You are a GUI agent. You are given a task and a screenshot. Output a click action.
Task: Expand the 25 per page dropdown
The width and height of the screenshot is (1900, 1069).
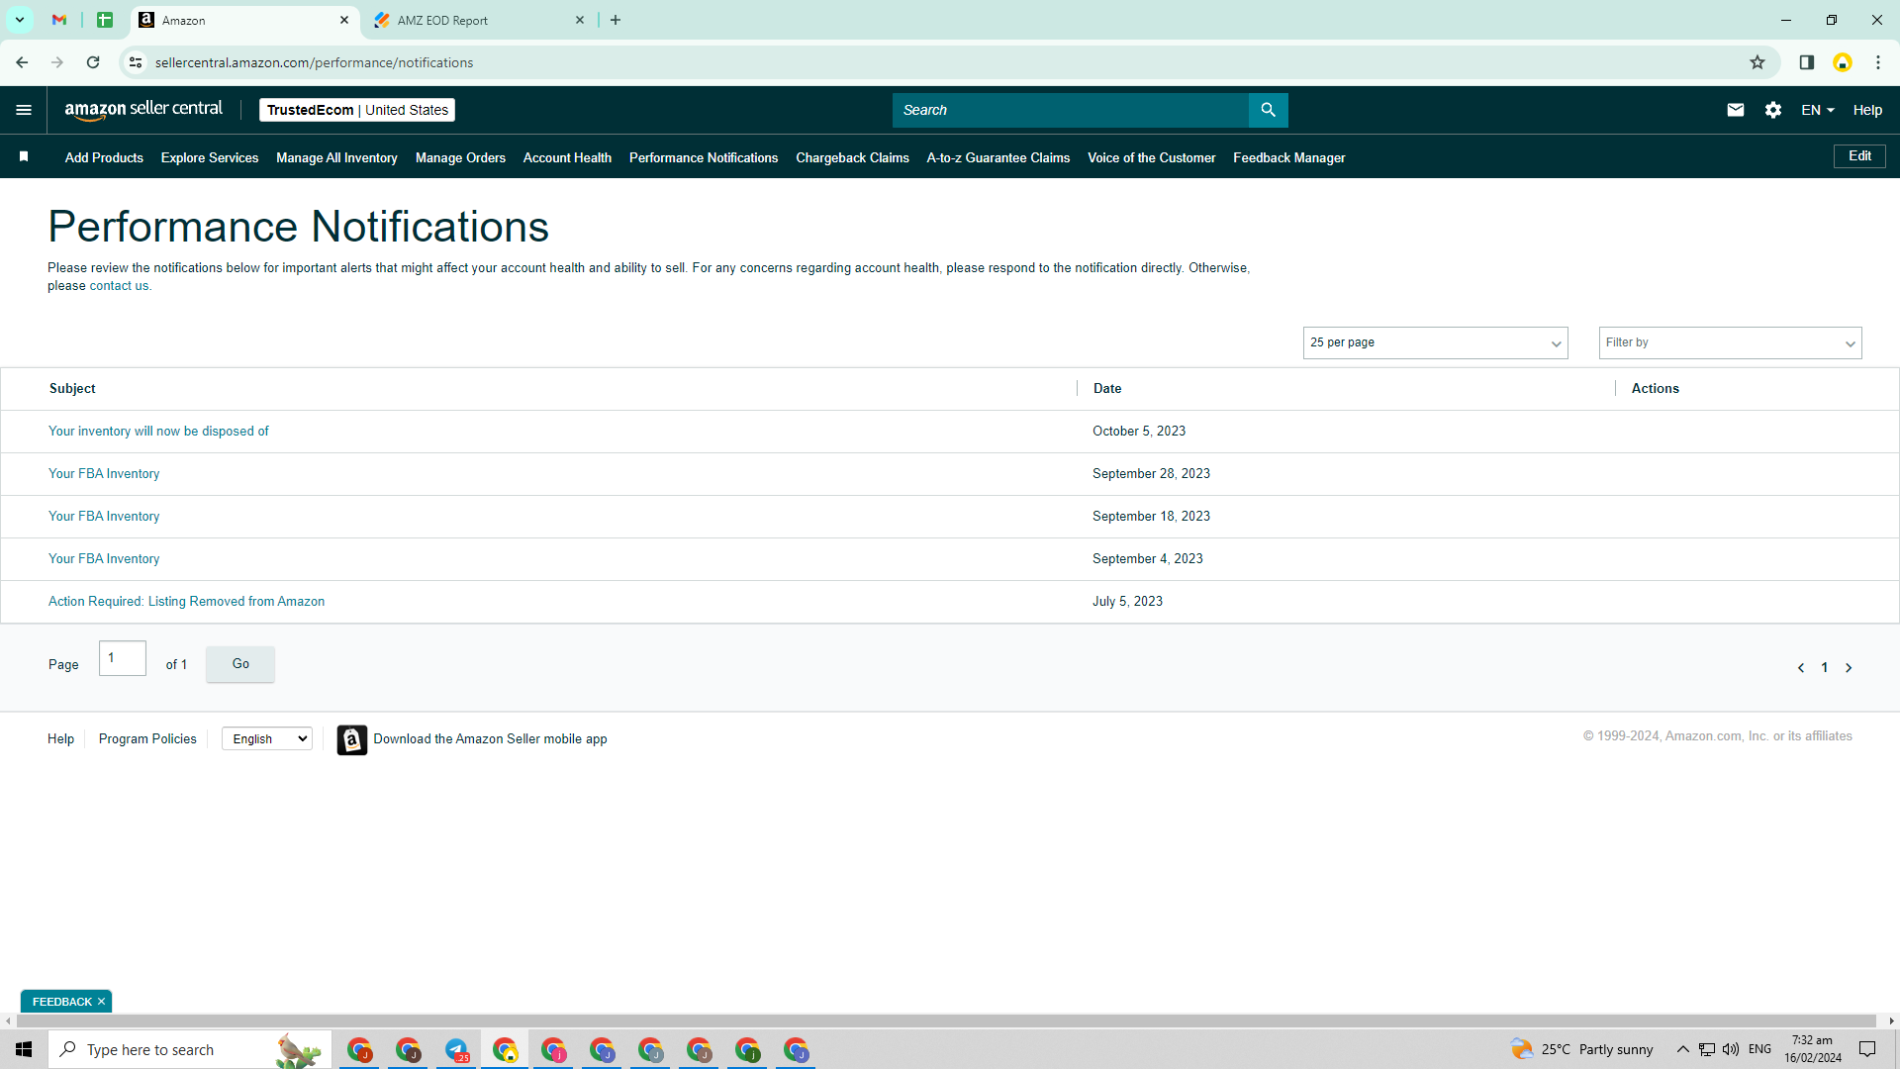pyautogui.click(x=1435, y=342)
